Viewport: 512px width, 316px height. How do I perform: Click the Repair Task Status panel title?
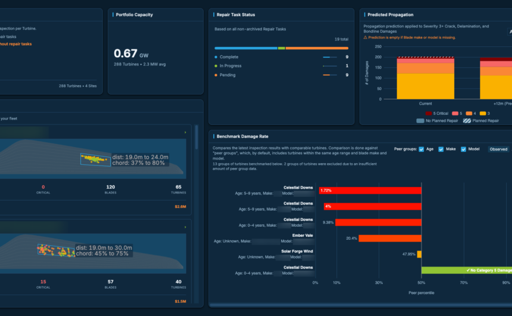[236, 15]
